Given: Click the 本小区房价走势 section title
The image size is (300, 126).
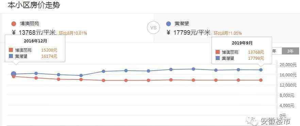Looking at the screenshot, I should coord(34,5).
